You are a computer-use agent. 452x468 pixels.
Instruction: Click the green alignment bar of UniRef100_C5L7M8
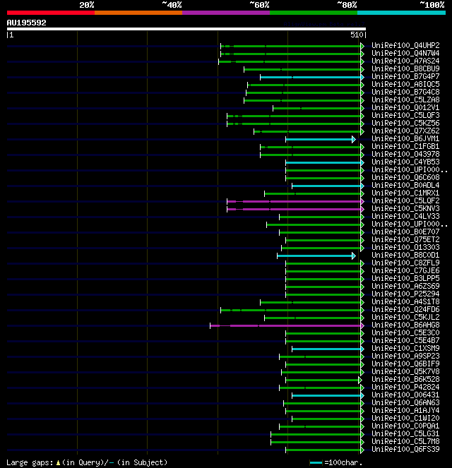pyautogui.click(x=316, y=442)
